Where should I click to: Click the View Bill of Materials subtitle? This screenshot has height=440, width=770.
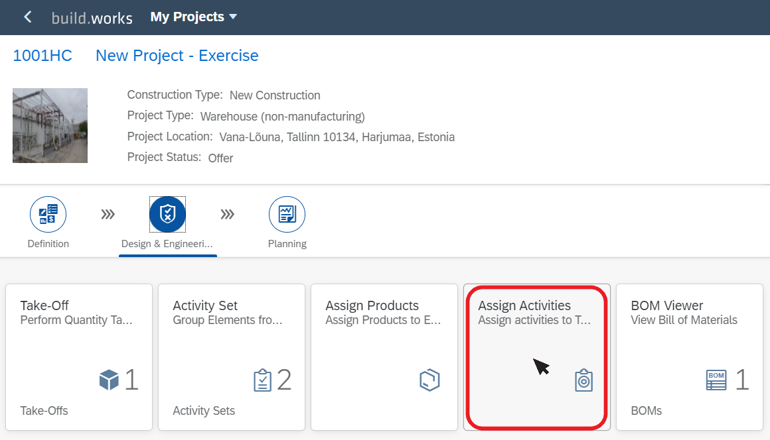[x=684, y=320]
